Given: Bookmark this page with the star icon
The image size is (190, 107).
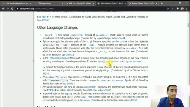Looking at the screenshot, I should point(168,9).
